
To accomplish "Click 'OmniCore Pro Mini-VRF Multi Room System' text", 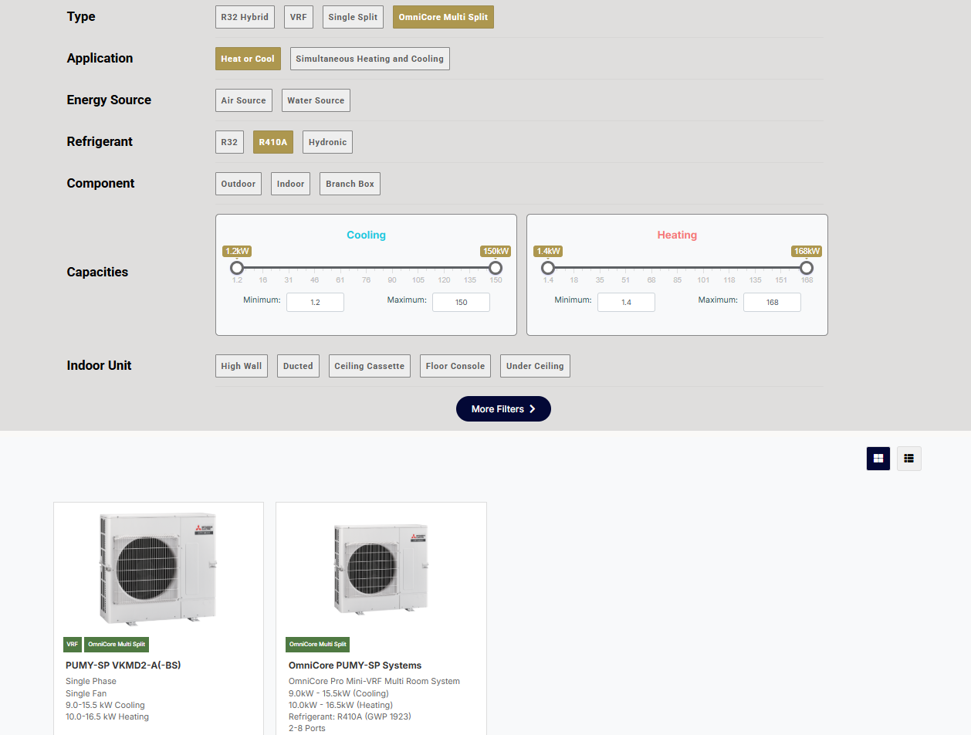I will [x=374, y=682].
